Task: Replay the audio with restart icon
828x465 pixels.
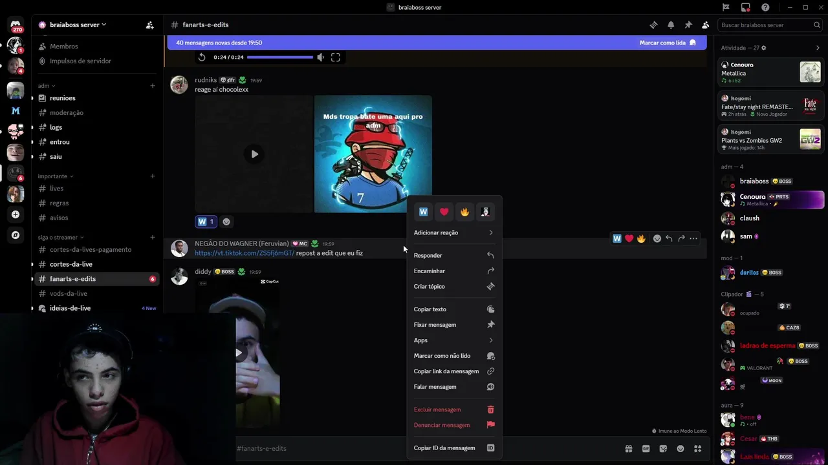Action: (202, 57)
